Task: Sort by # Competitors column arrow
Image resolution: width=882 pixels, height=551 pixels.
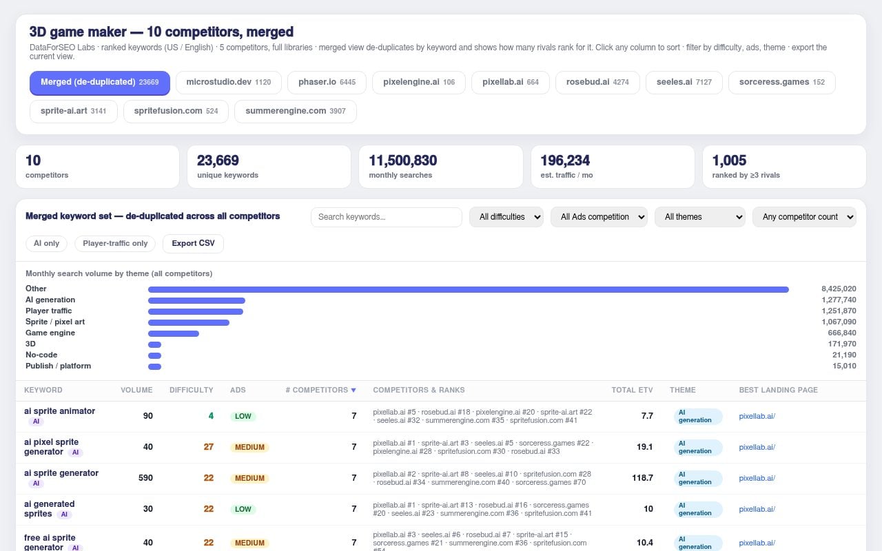Action: [353, 390]
